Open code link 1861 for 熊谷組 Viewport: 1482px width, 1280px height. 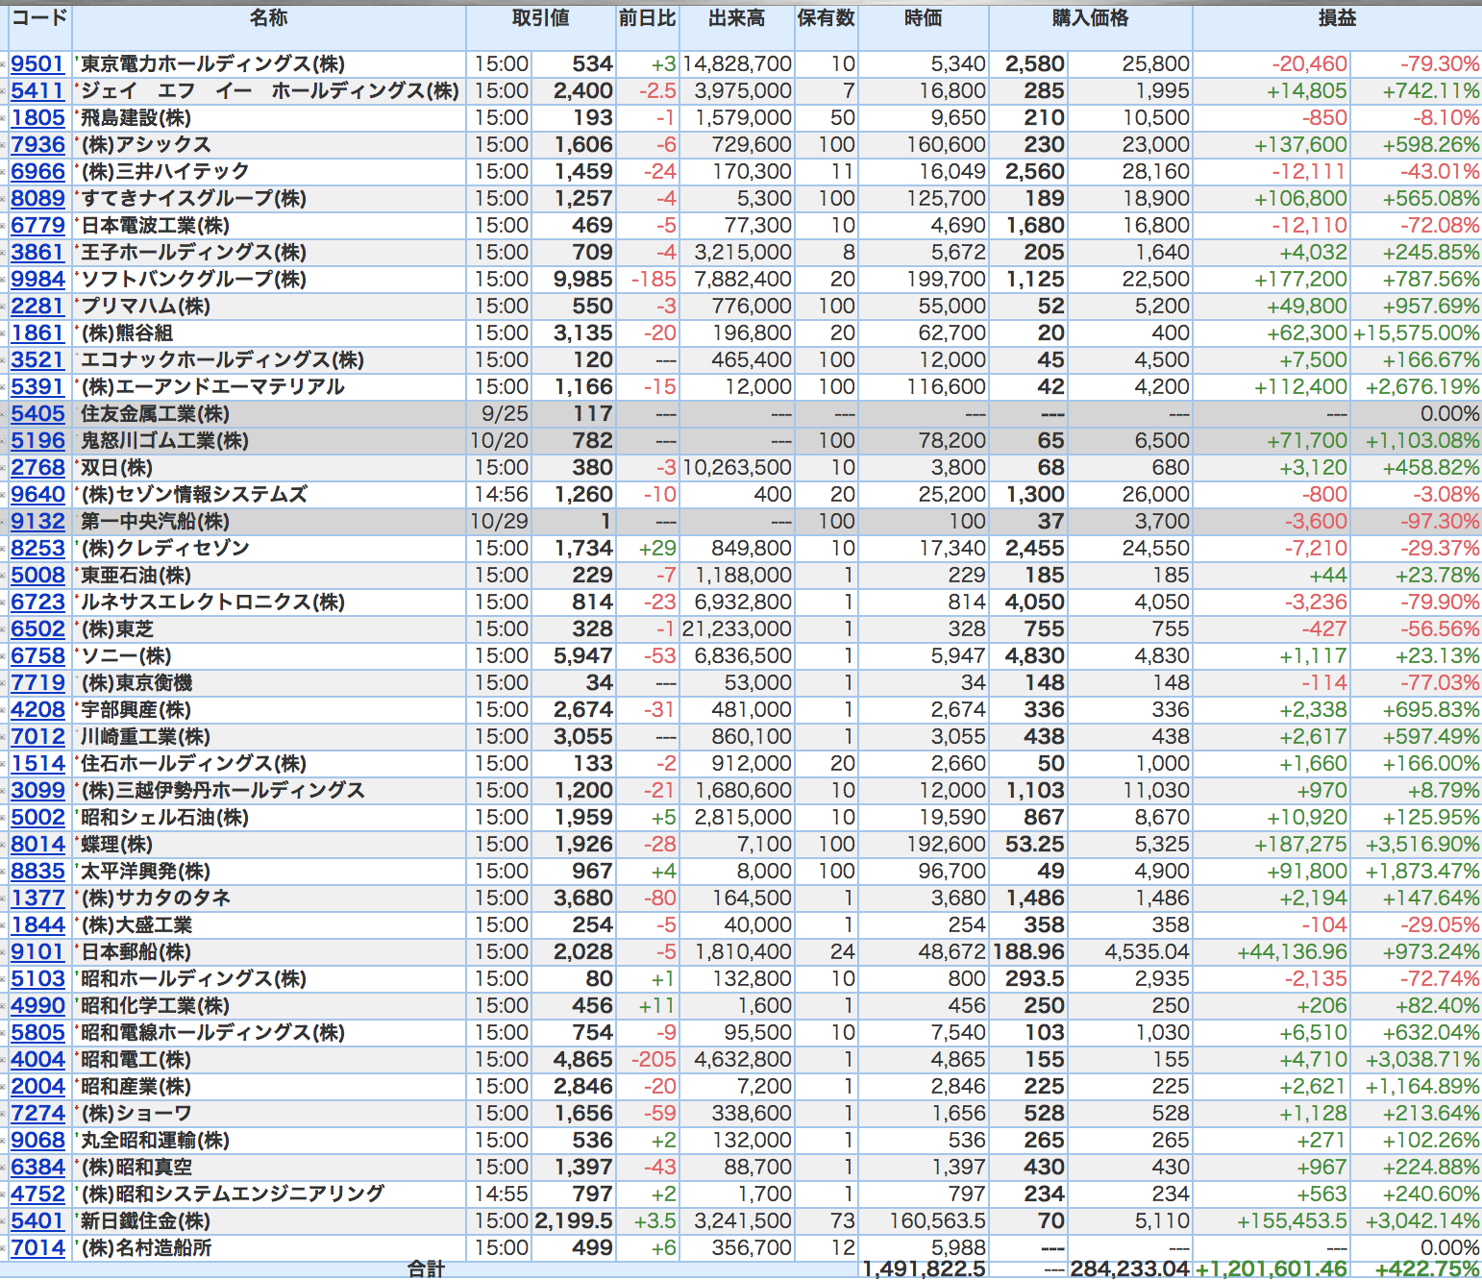click(x=37, y=332)
